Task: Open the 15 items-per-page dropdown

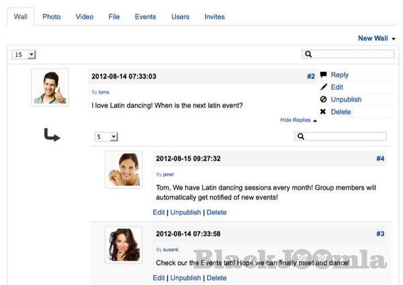Action: 24,54
